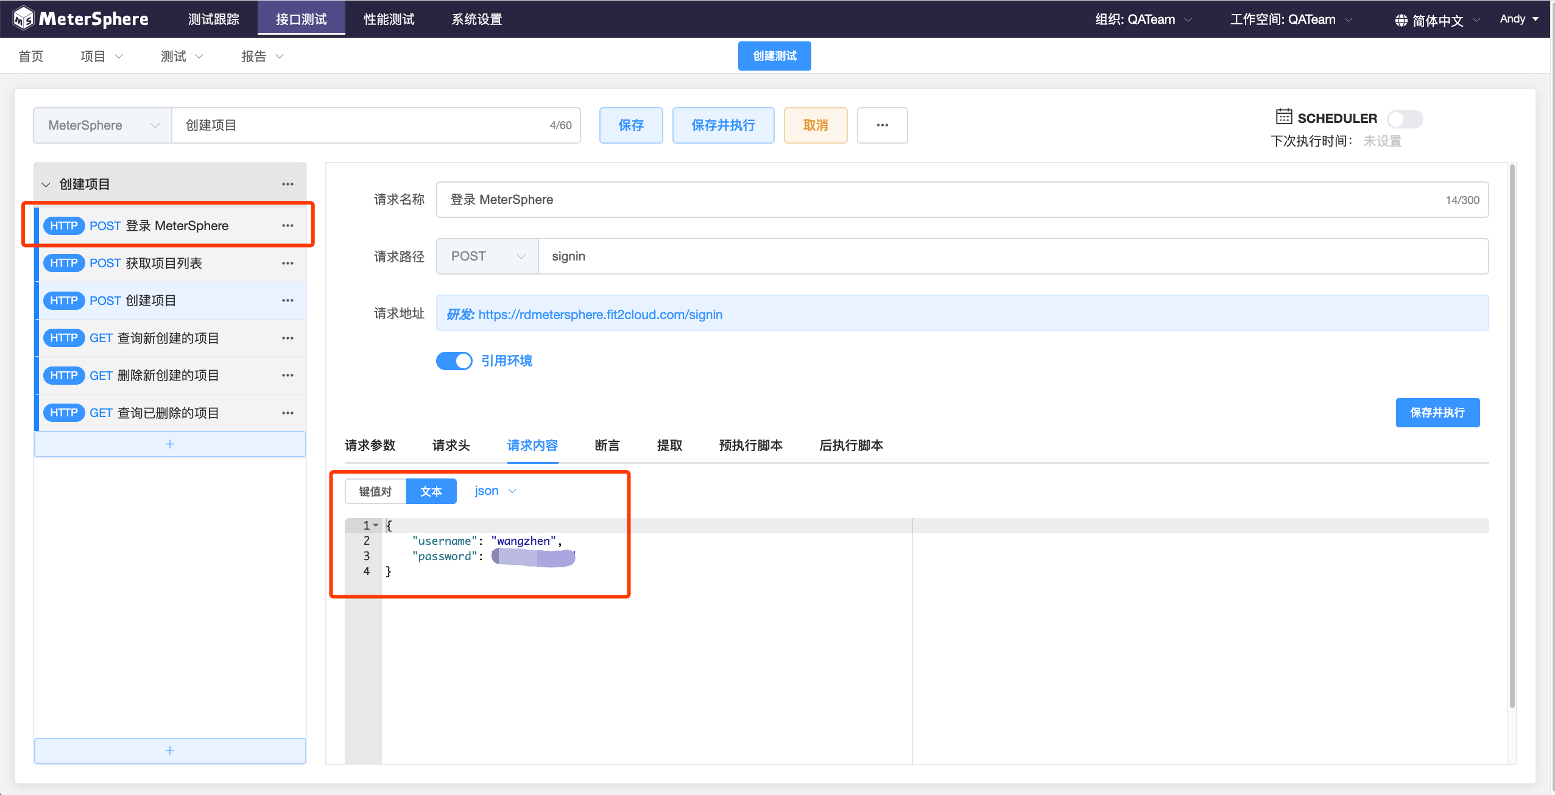
Task: Open the 性能测试 top menu
Action: coord(389,19)
